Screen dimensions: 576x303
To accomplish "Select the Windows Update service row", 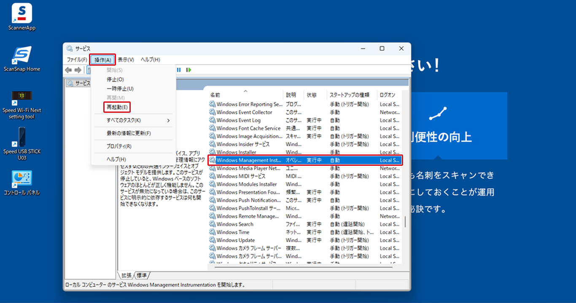I will click(x=236, y=240).
